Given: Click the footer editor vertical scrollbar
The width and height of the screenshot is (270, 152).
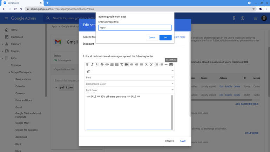Looking at the screenshot, I should [x=172, y=112].
